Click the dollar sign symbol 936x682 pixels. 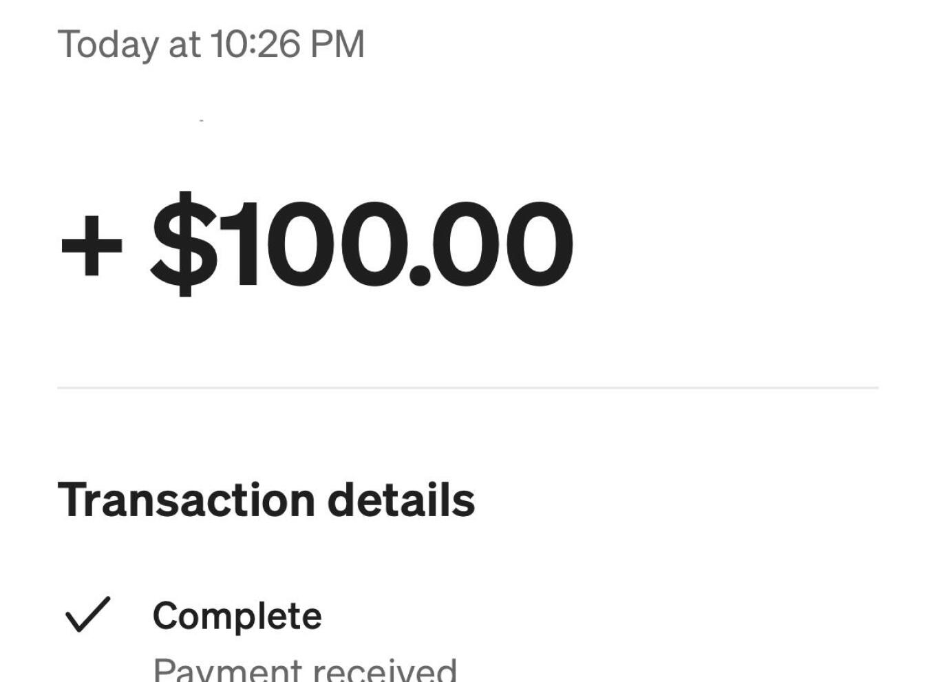184,244
